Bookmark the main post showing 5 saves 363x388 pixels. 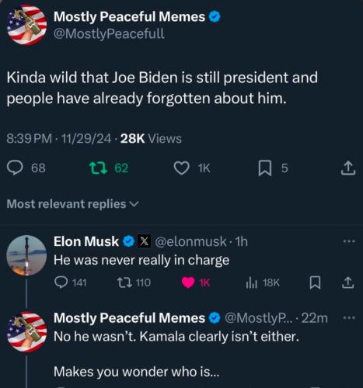pos(265,168)
